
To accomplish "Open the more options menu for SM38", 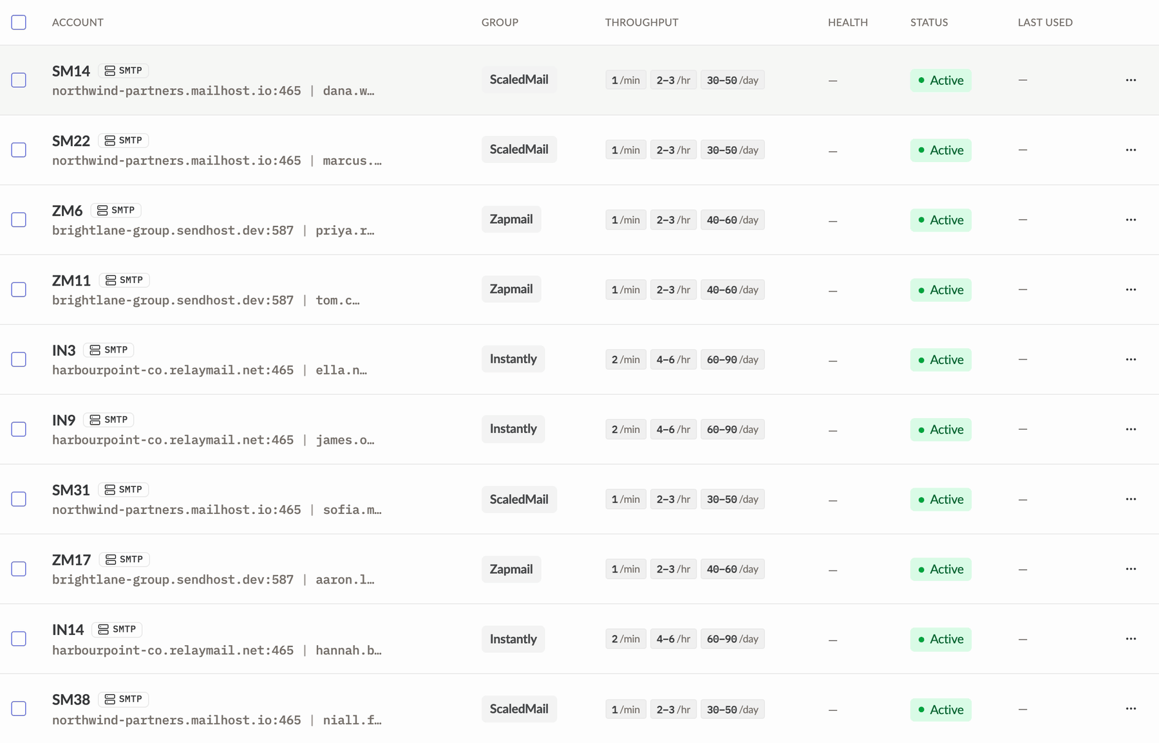I will pyautogui.click(x=1131, y=708).
